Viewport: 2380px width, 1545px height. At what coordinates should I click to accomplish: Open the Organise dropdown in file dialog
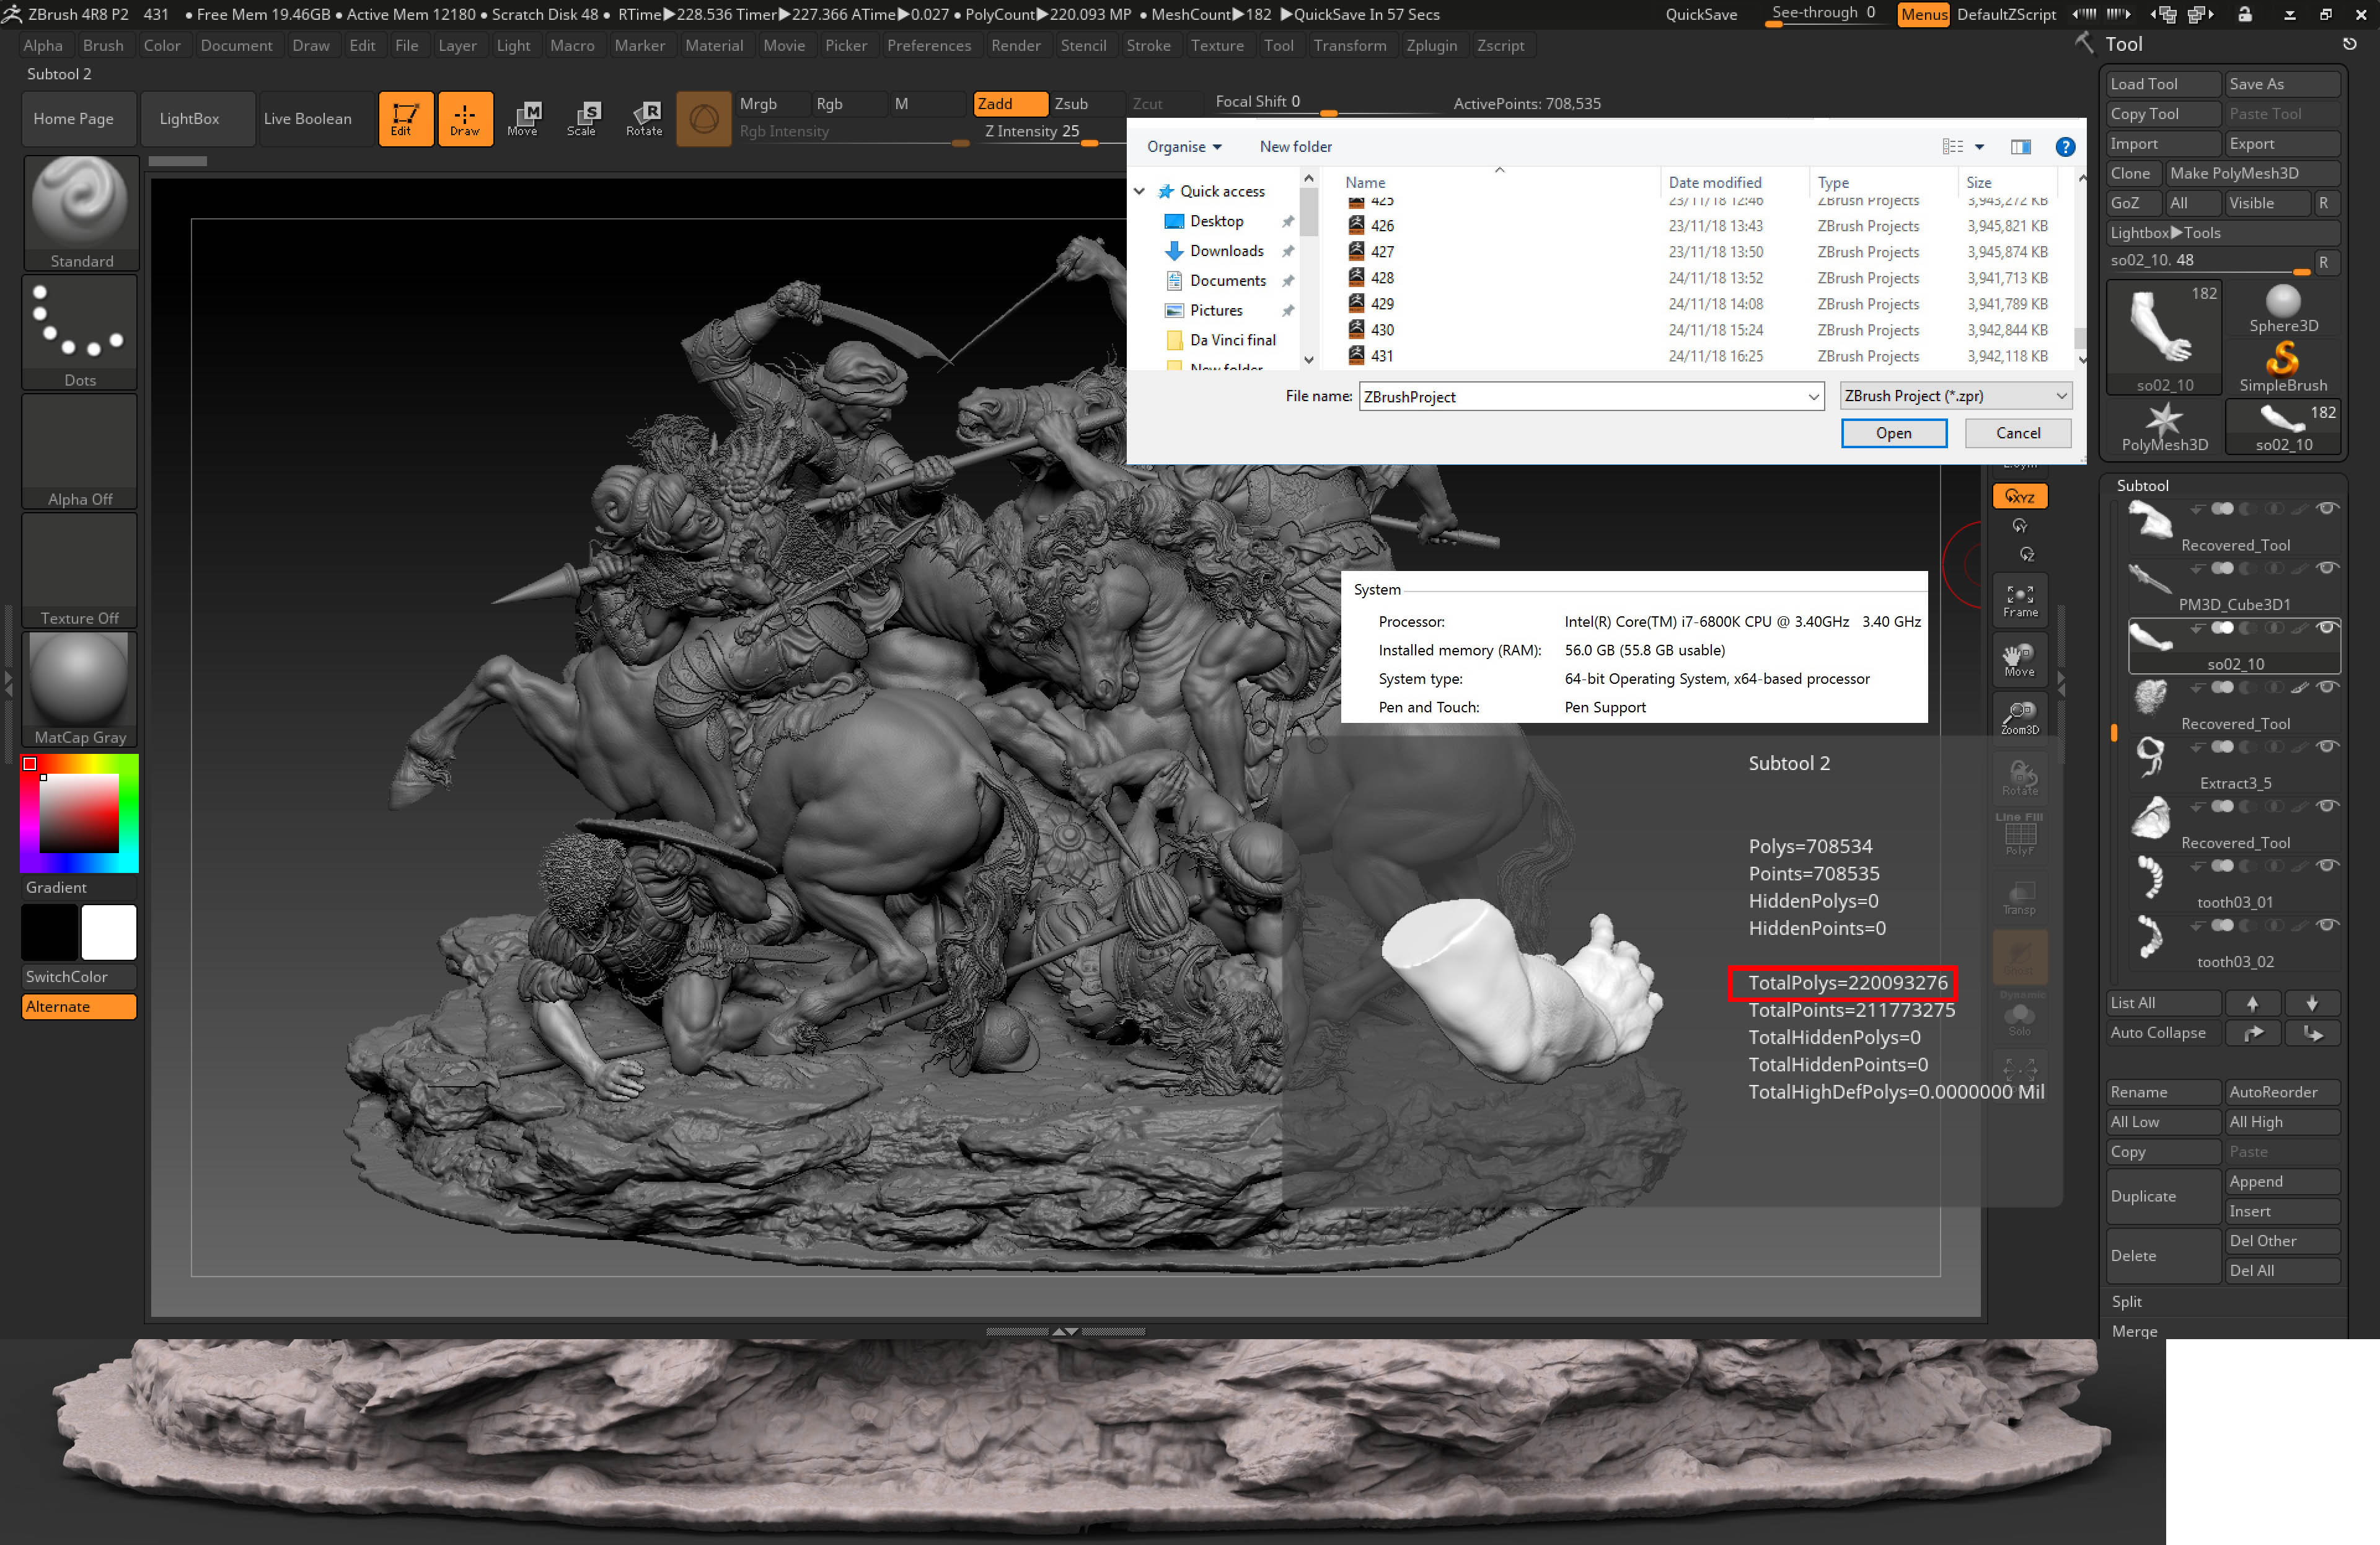1184,147
